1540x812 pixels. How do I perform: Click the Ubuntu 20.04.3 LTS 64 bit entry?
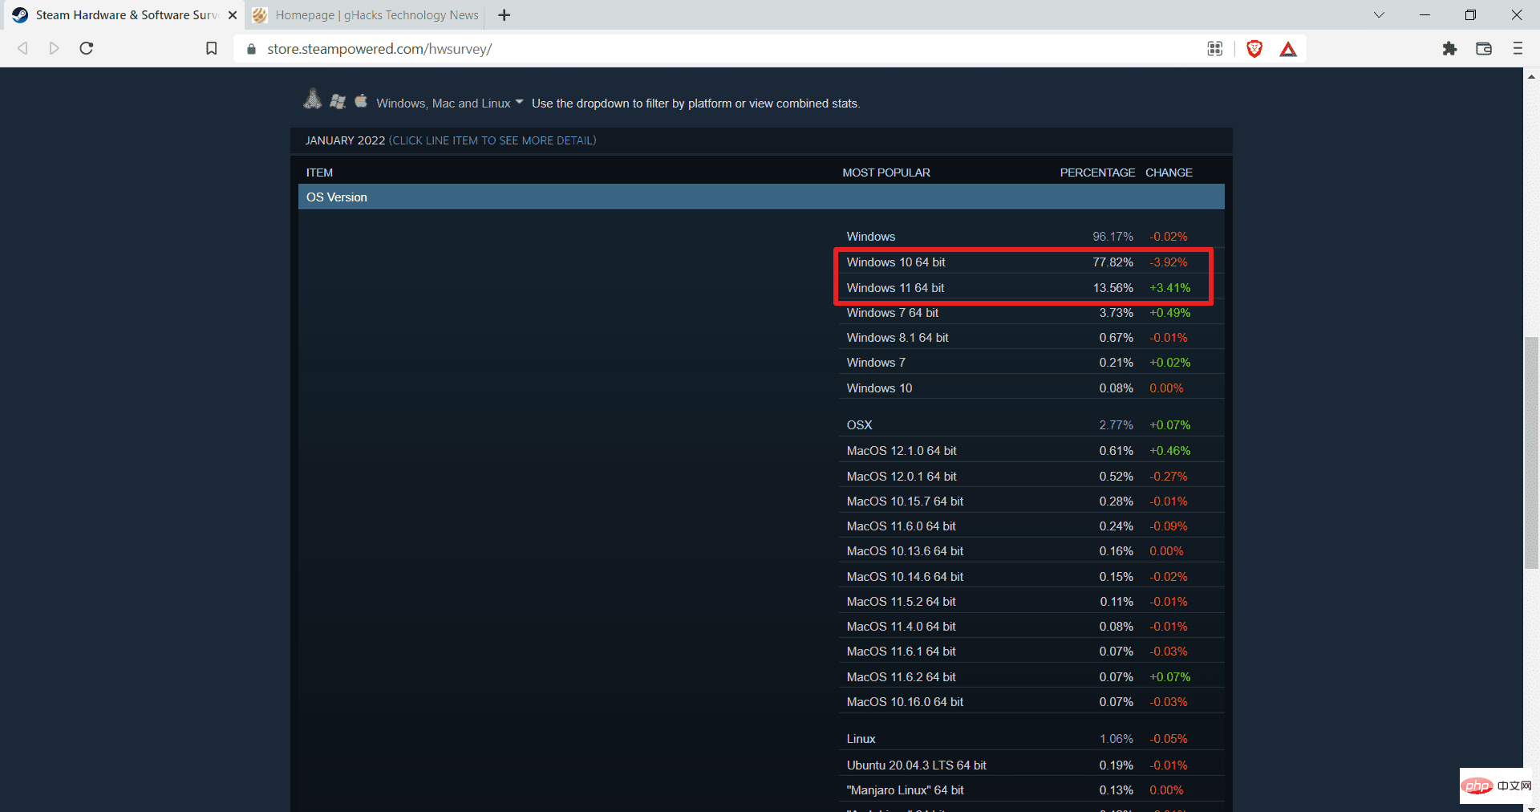click(x=916, y=765)
